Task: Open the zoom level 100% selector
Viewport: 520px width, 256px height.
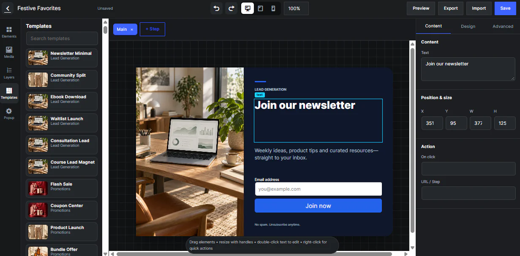Action: (296, 8)
